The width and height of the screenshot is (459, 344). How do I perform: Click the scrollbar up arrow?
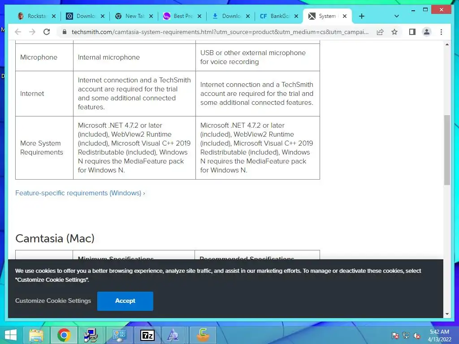pos(447,44)
